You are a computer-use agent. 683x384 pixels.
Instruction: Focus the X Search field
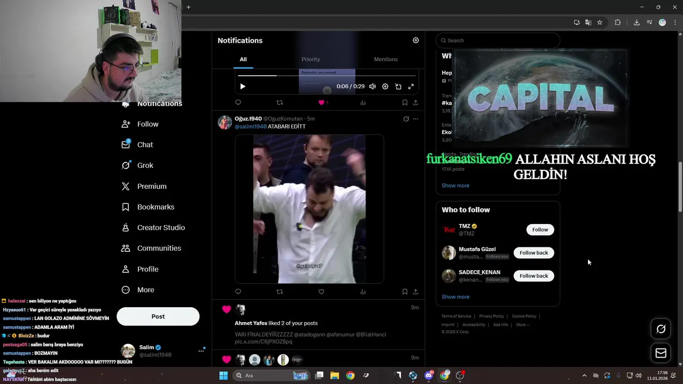click(498, 41)
